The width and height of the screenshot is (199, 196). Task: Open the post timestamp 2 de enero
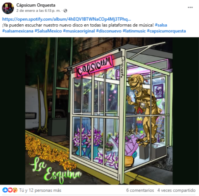(38, 11)
